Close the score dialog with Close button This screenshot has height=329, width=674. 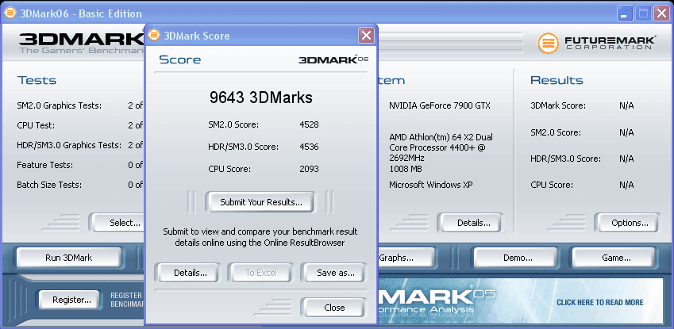point(334,308)
